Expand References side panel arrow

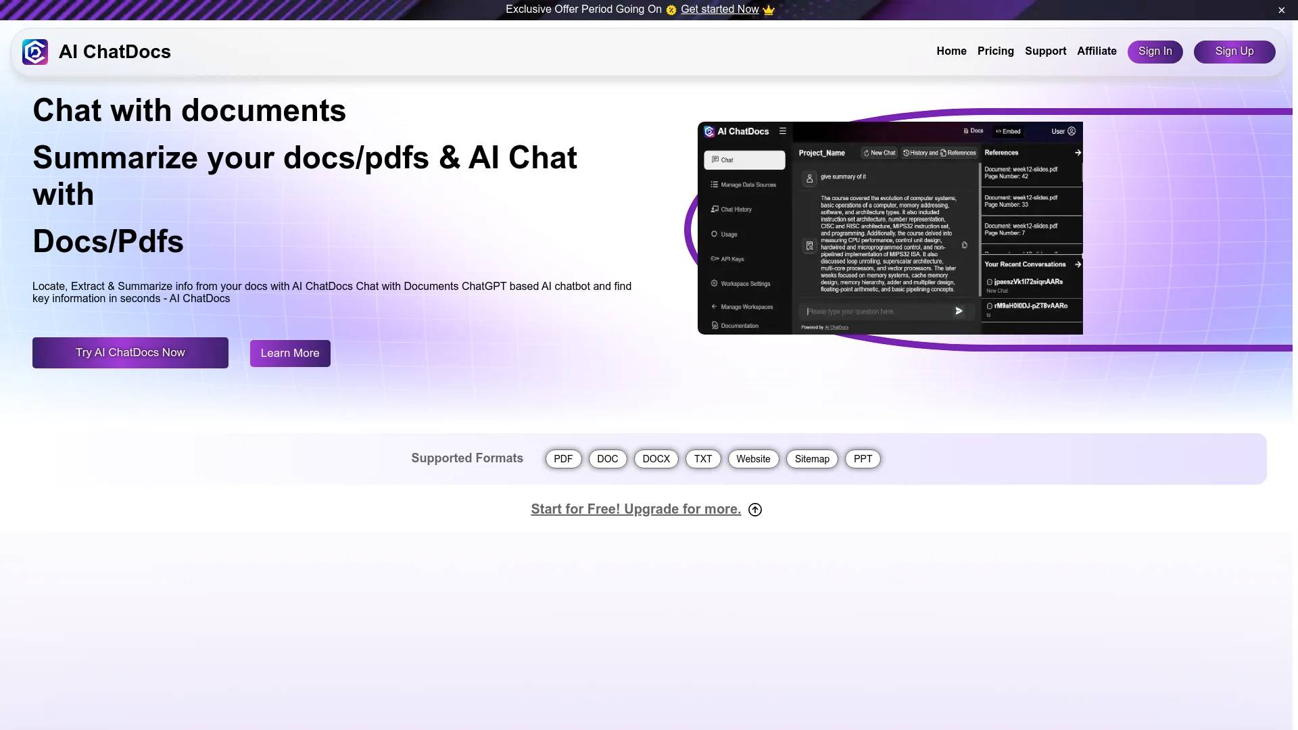coord(1076,152)
